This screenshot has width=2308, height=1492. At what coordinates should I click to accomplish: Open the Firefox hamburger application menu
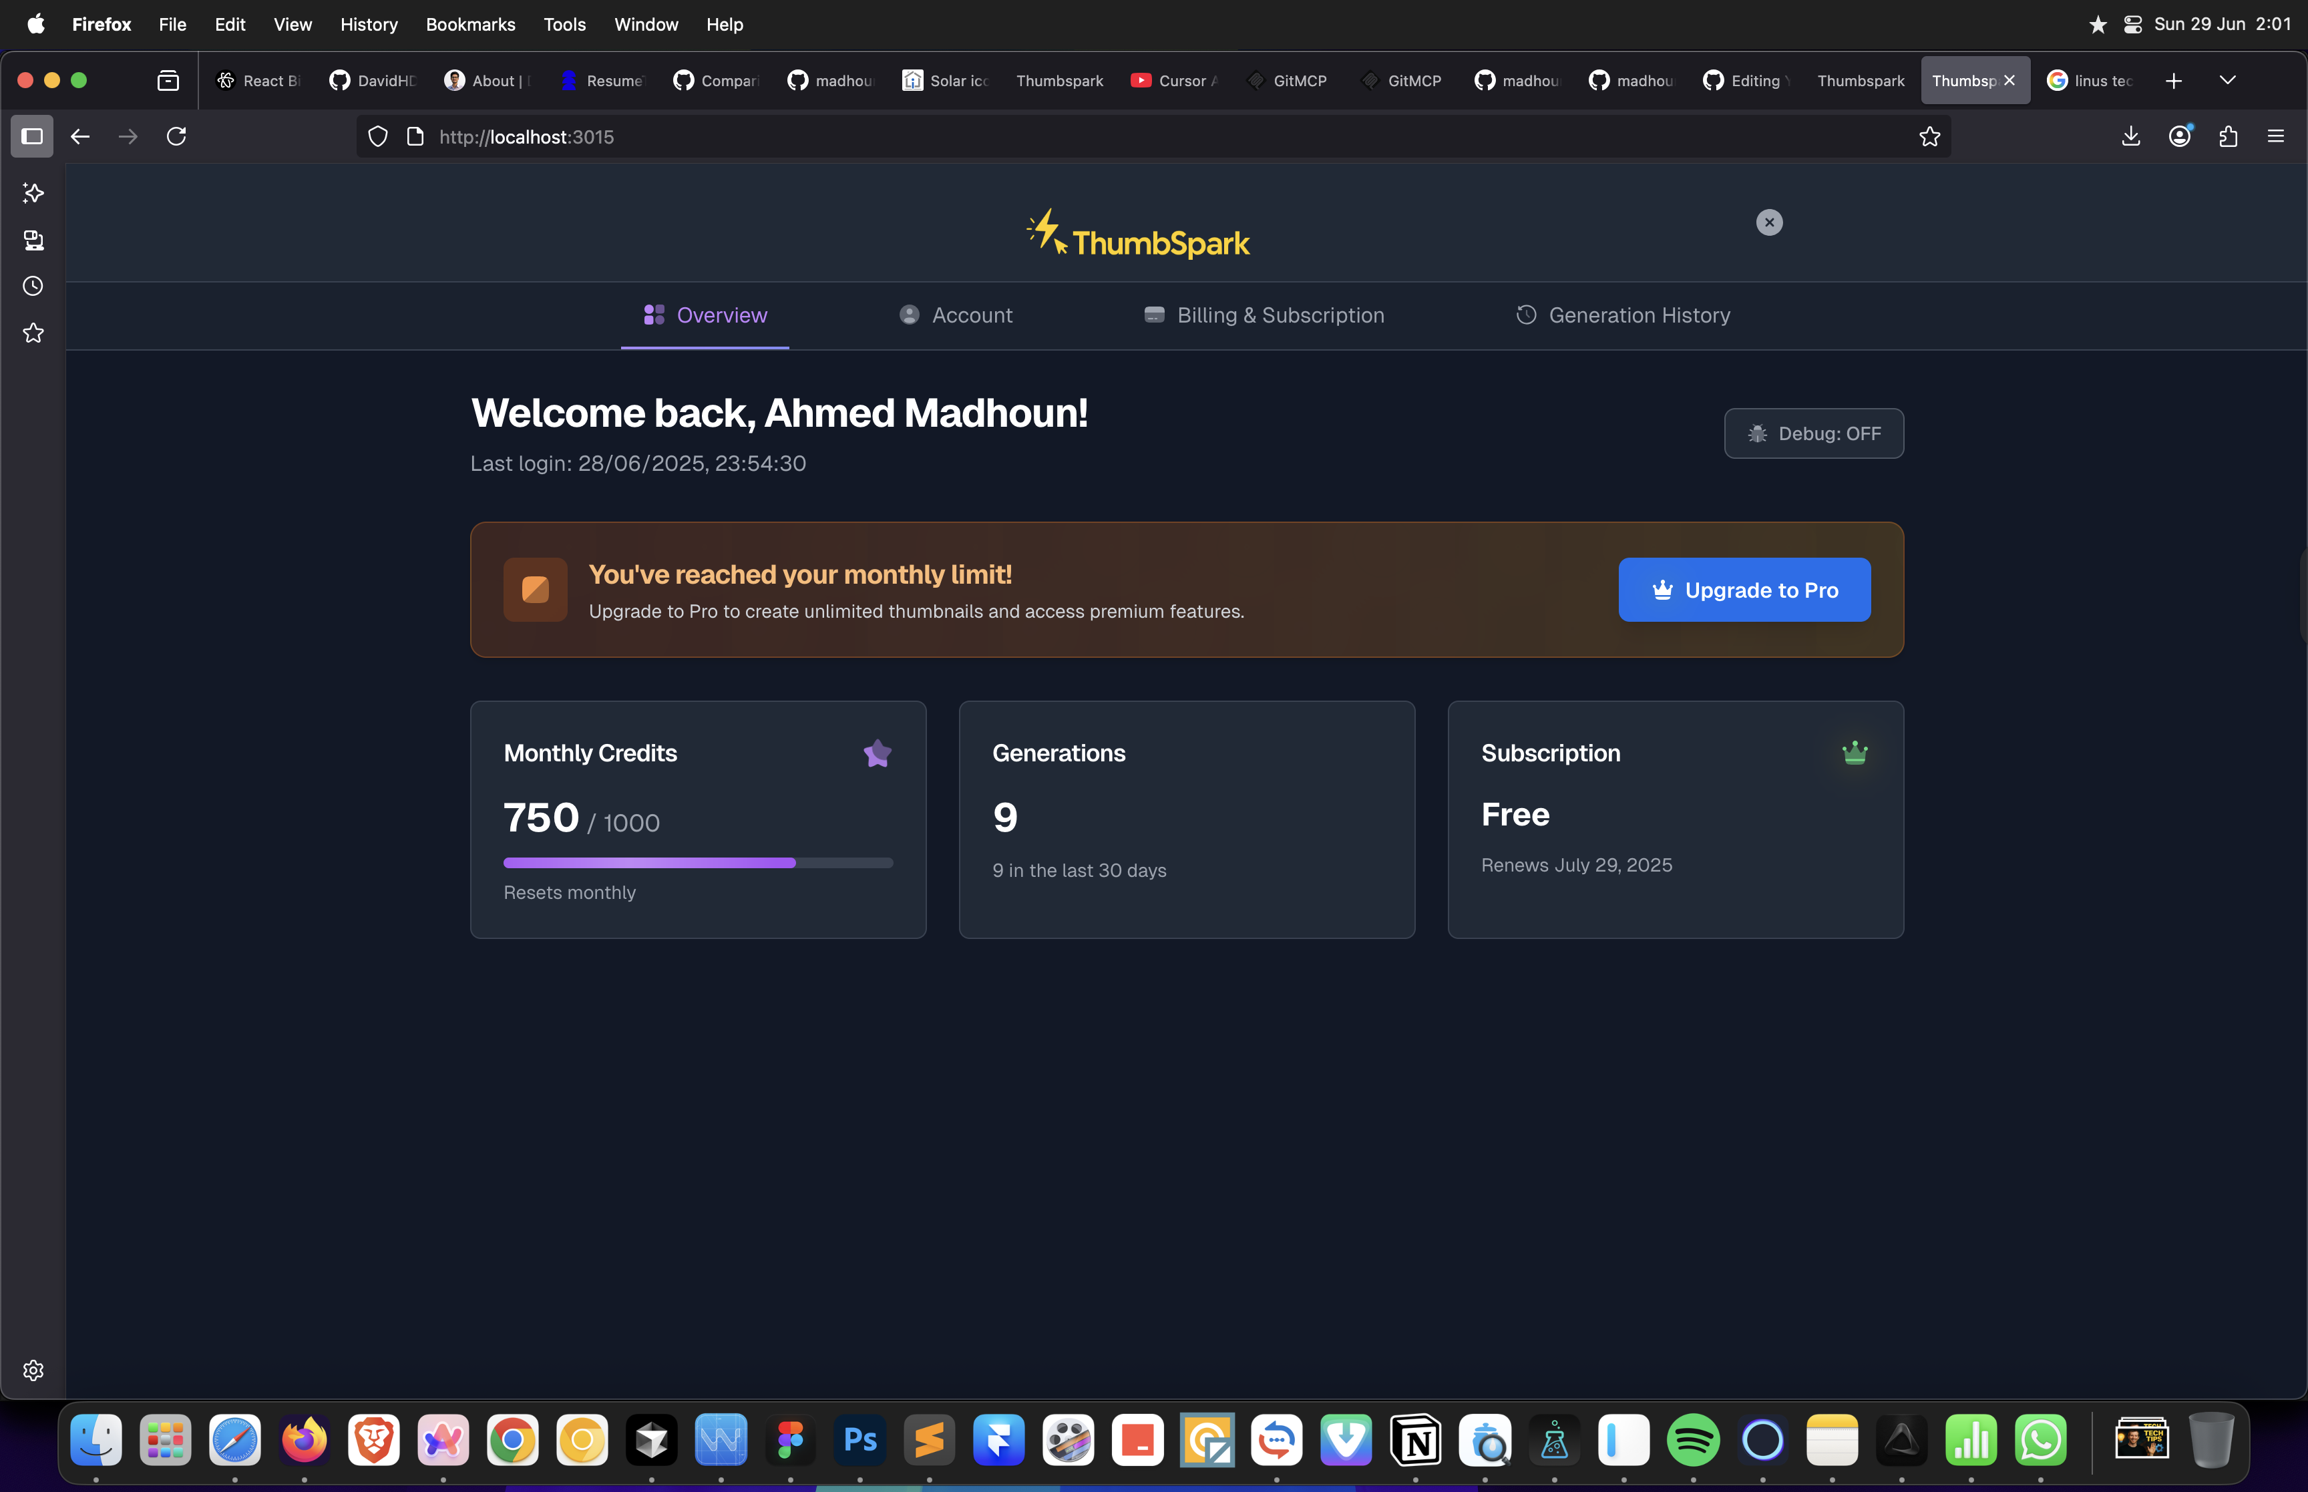tap(2276, 137)
